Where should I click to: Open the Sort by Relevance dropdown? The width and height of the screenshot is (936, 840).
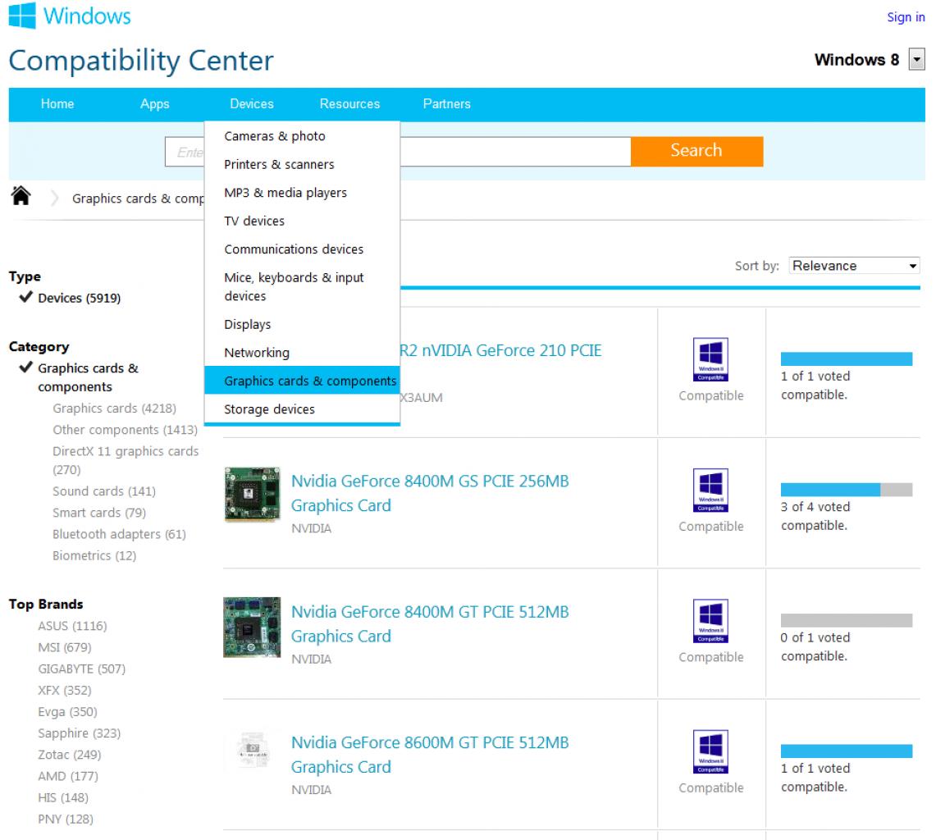(x=854, y=266)
